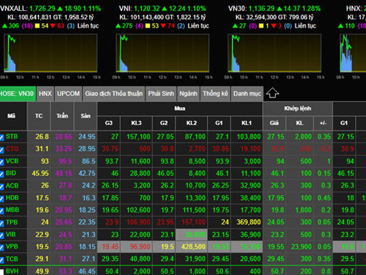
Task: Click the Khớp lệnh KL column header
Action: [x=300, y=123]
